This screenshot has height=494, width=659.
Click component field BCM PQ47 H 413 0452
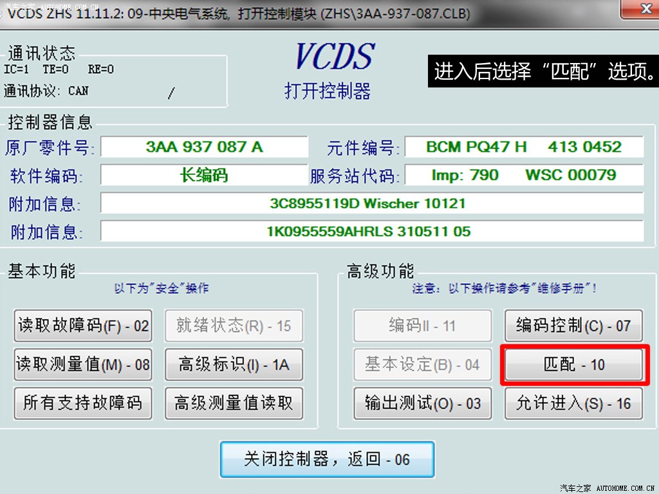click(x=524, y=147)
